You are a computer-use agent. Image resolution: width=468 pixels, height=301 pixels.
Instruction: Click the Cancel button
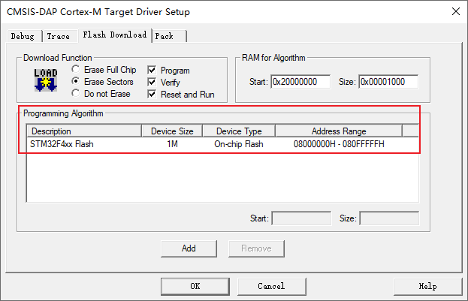(272, 287)
